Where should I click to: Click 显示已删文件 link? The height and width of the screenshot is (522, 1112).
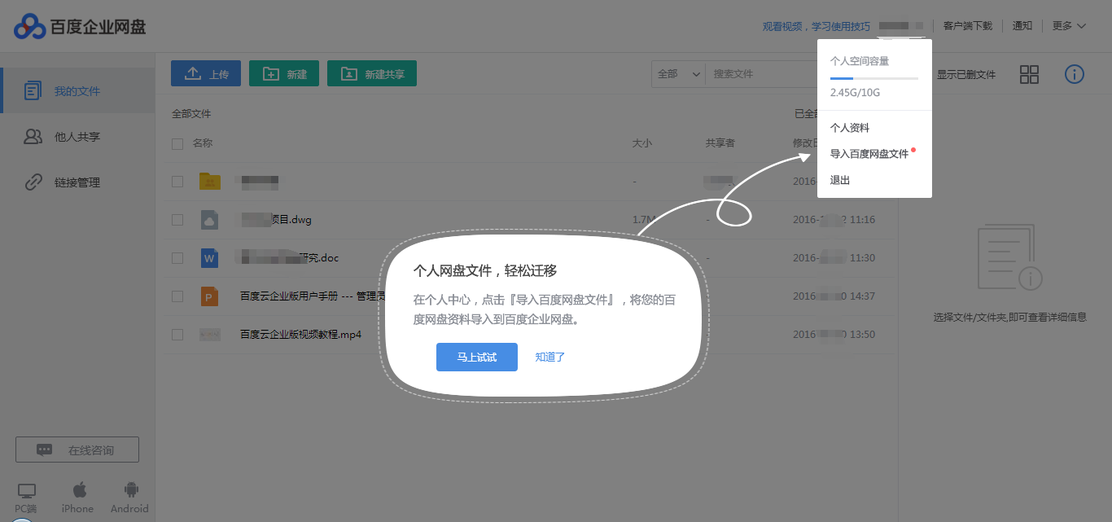[x=966, y=74]
